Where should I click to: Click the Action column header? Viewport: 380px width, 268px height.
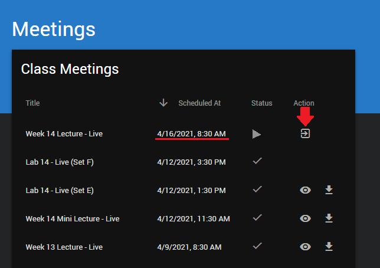(304, 103)
